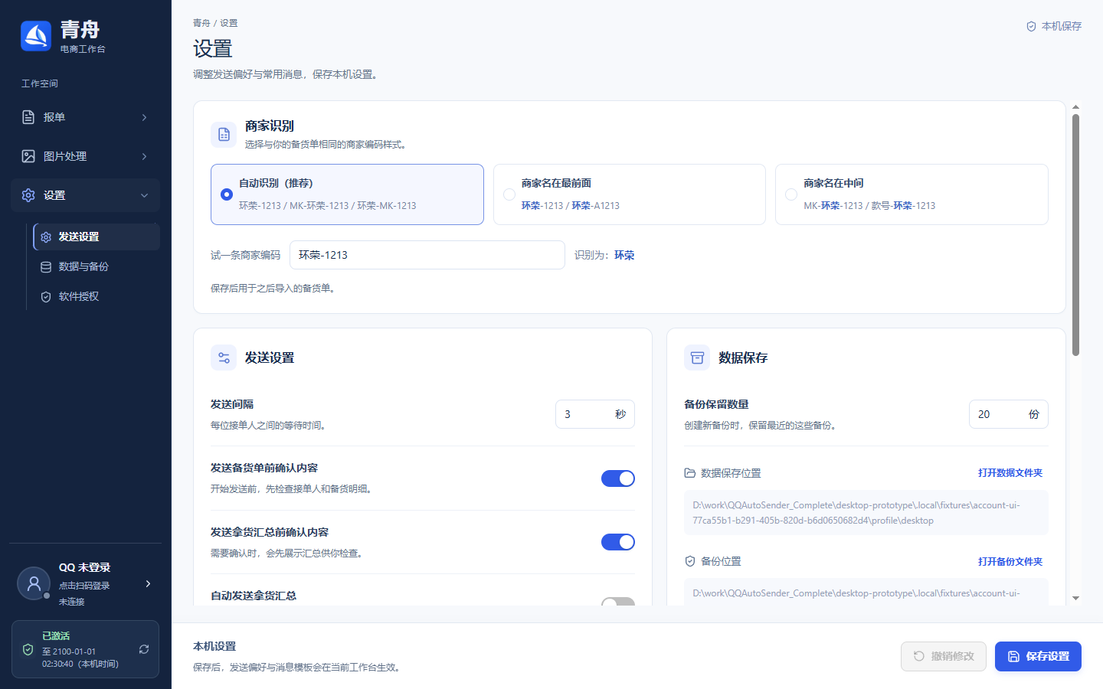Select 自动识别（推荐） radio option
The image size is (1103, 689).
[x=347, y=194]
